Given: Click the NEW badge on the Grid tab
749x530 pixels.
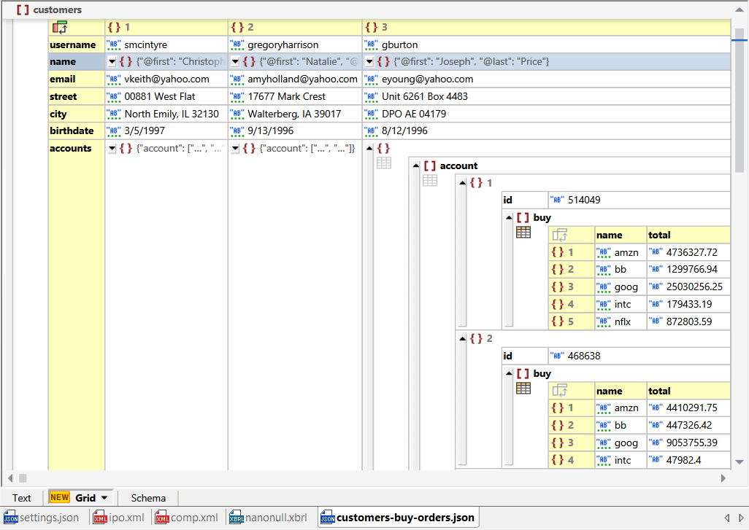Looking at the screenshot, I should tap(58, 497).
